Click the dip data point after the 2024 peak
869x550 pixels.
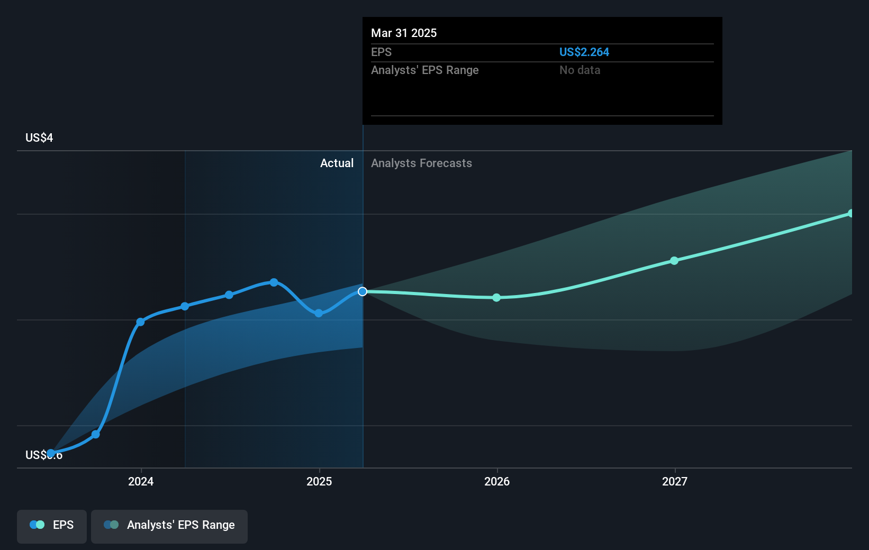pyautogui.click(x=318, y=314)
